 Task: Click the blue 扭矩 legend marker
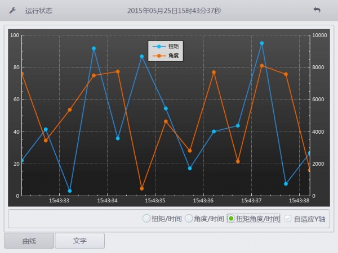coord(159,47)
